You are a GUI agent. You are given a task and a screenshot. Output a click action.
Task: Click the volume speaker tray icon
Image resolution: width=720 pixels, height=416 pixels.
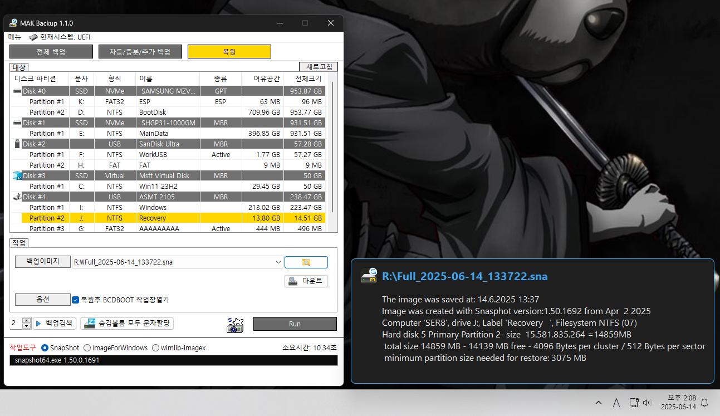point(646,402)
